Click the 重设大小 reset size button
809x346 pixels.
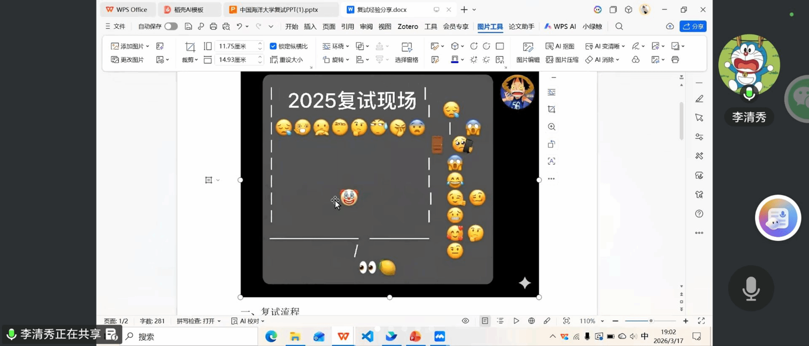tap(286, 60)
